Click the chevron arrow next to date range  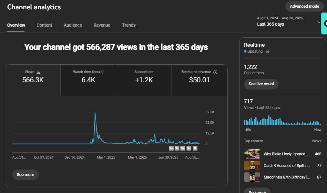point(319,22)
